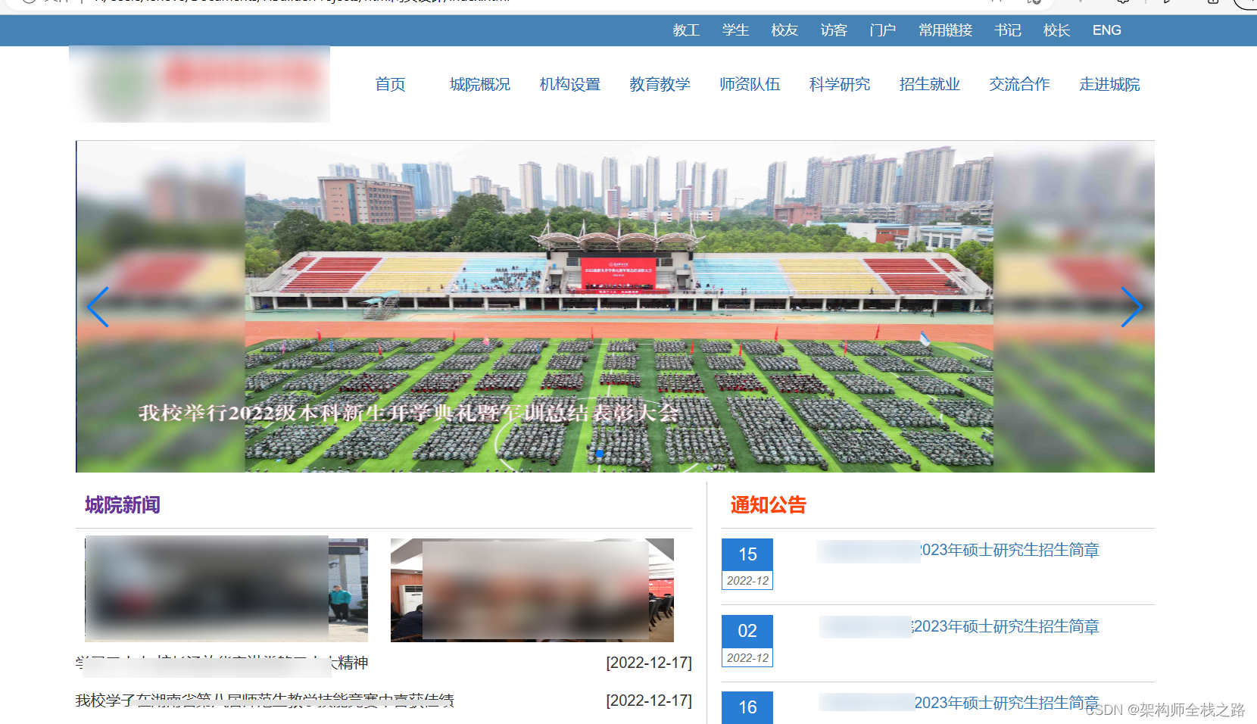Click the 15 date badge

click(x=747, y=554)
